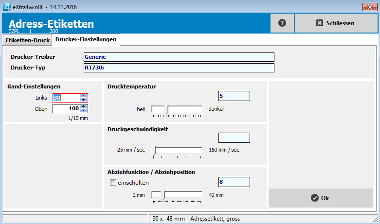
Task: Decrease the Links margin with down arrow
Action: coord(83,100)
